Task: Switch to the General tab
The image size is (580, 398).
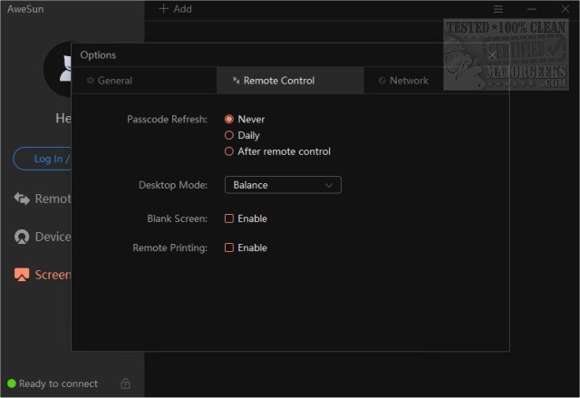Action: point(144,81)
